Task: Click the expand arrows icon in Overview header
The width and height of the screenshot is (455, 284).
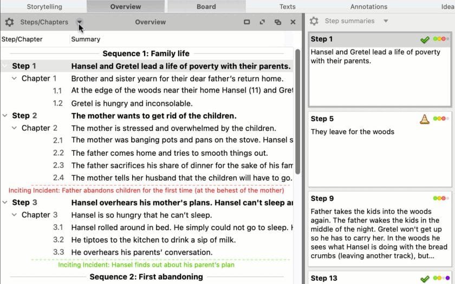Action: (263, 22)
